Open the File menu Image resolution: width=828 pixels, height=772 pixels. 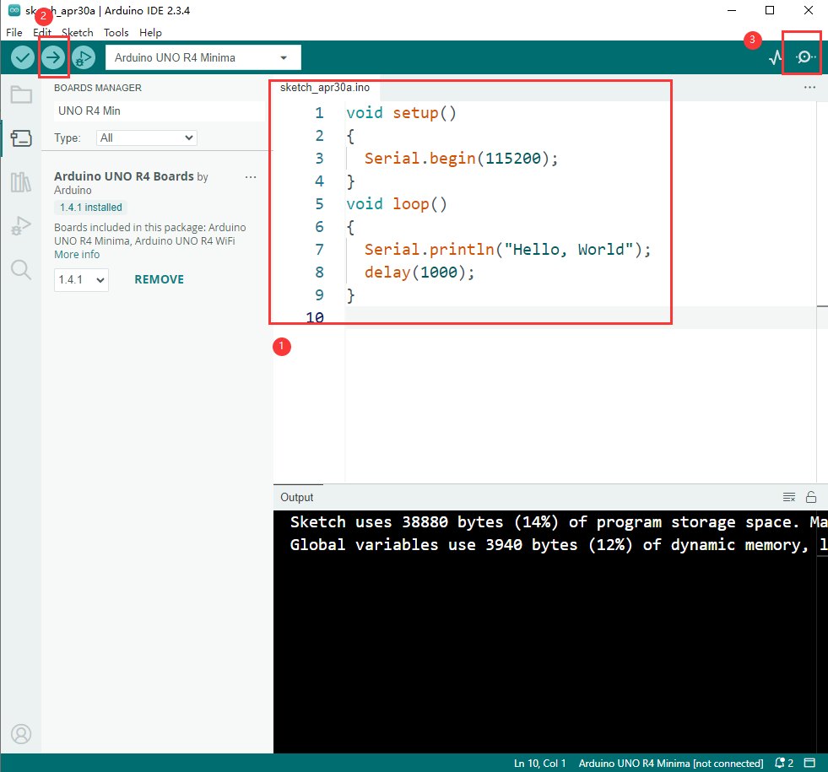[x=14, y=33]
